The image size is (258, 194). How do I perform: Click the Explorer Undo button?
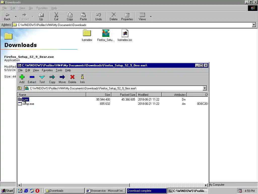(x=99, y=17)
